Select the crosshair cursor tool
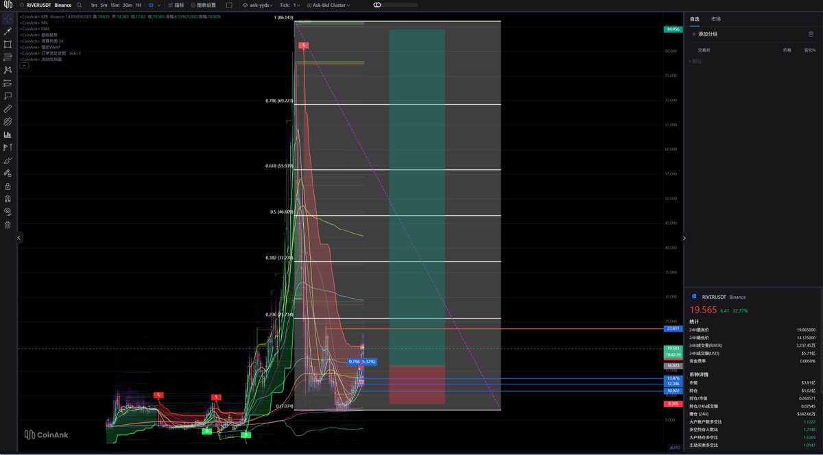This screenshot has height=455, width=823. pyautogui.click(x=8, y=19)
